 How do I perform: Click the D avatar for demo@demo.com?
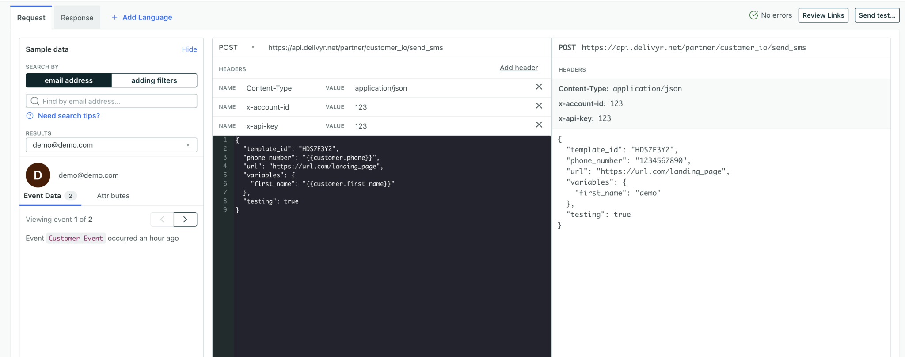[x=38, y=175]
